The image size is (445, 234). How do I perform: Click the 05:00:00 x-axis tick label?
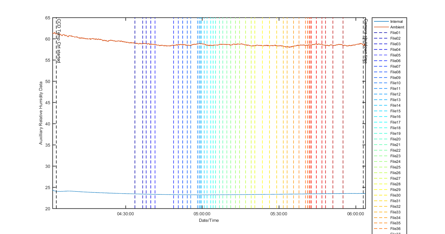[202, 214]
